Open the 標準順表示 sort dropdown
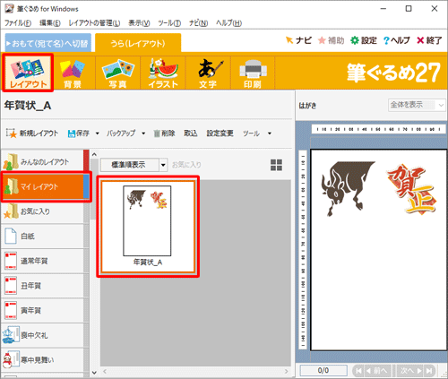Viewport: 448px width, 379px height. pos(134,165)
